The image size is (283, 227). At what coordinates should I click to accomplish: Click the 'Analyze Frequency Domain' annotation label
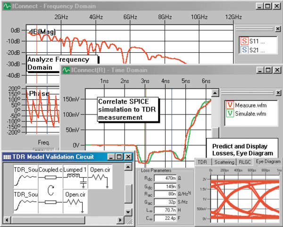[62, 64]
